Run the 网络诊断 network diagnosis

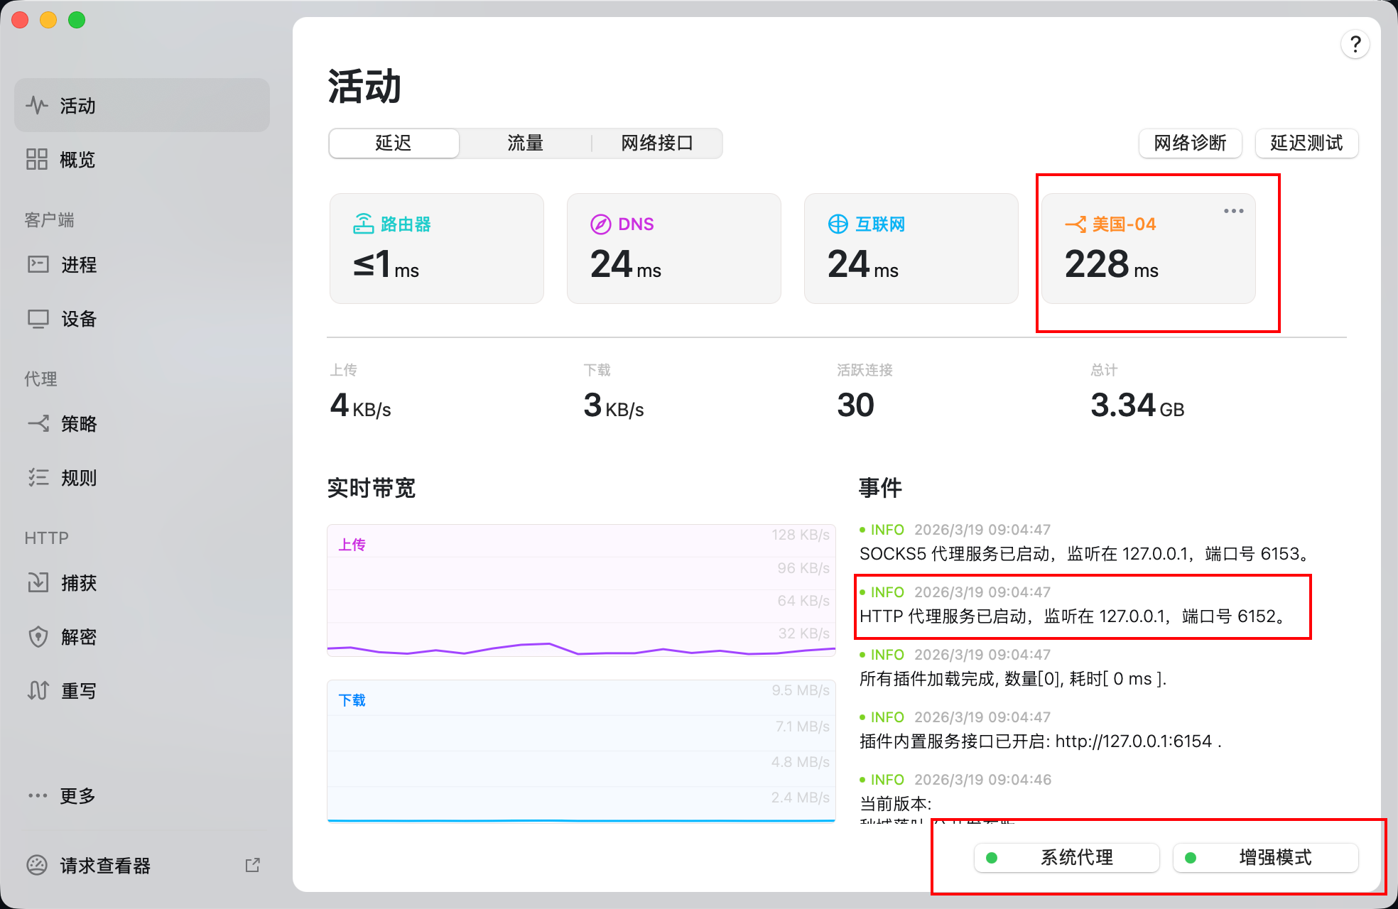click(1190, 143)
